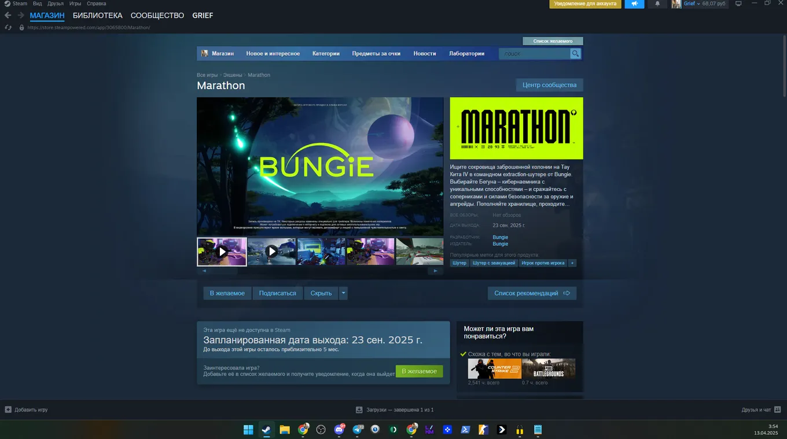Play the second trailer thumbnail
Screen dimensions: 787x439
click(271, 252)
